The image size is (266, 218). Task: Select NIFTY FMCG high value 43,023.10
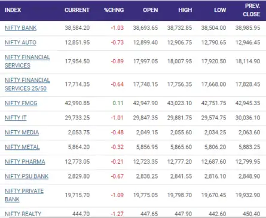[179, 103]
